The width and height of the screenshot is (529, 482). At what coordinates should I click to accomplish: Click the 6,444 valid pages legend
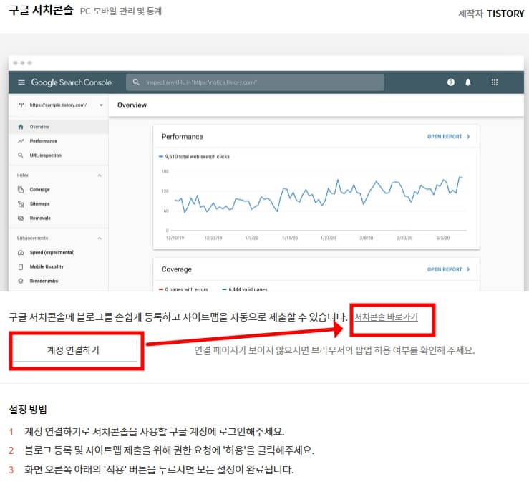point(245,289)
